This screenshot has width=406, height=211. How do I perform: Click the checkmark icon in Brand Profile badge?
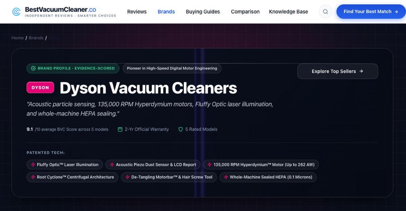click(x=33, y=68)
